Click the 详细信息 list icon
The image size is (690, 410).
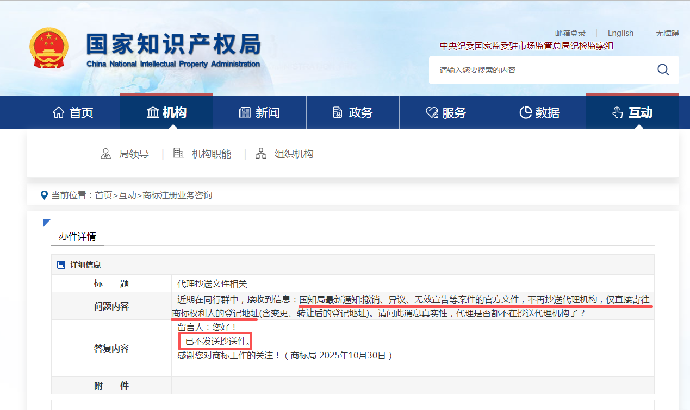[61, 264]
